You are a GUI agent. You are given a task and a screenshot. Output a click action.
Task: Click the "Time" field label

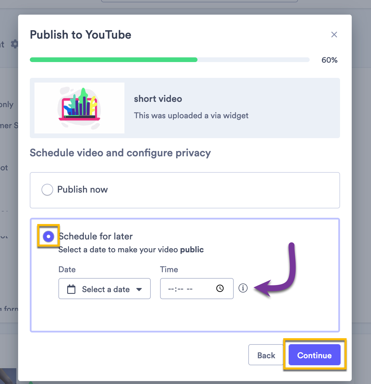click(x=169, y=270)
